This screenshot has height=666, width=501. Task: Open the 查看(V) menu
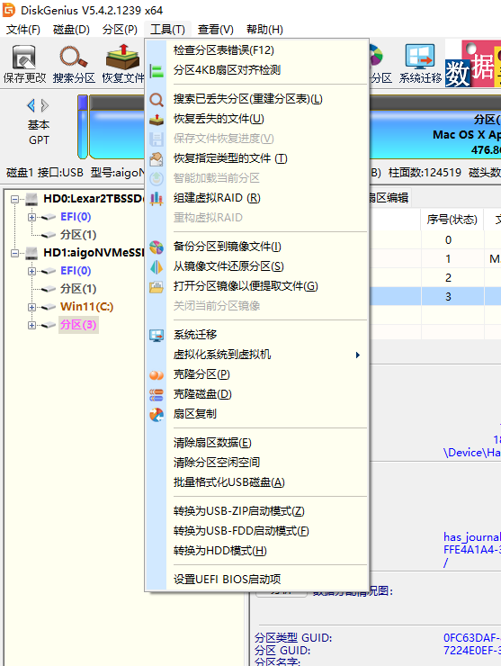[x=216, y=30]
